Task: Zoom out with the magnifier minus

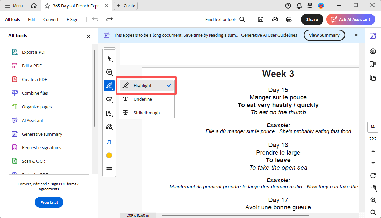Action: pyautogui.click(x=373, y=212)
